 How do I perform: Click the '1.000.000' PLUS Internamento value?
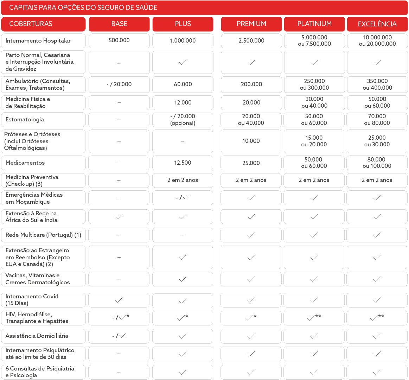[183, 41]
